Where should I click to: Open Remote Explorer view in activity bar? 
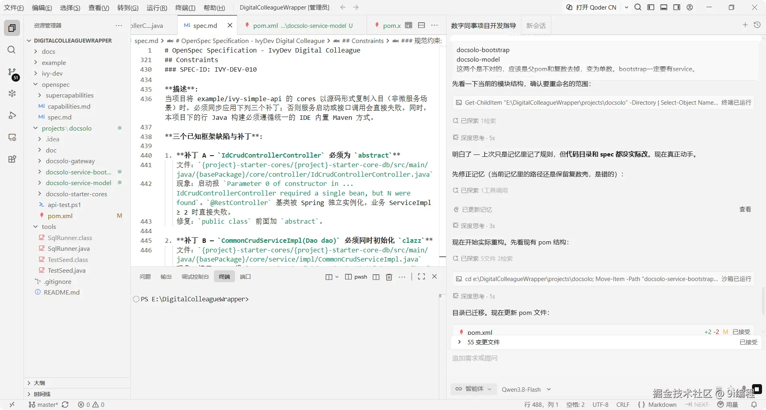[x=12, y=137]
